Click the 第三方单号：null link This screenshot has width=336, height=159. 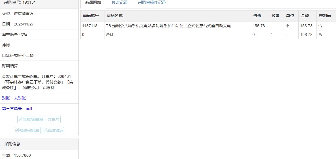[17, 109]
